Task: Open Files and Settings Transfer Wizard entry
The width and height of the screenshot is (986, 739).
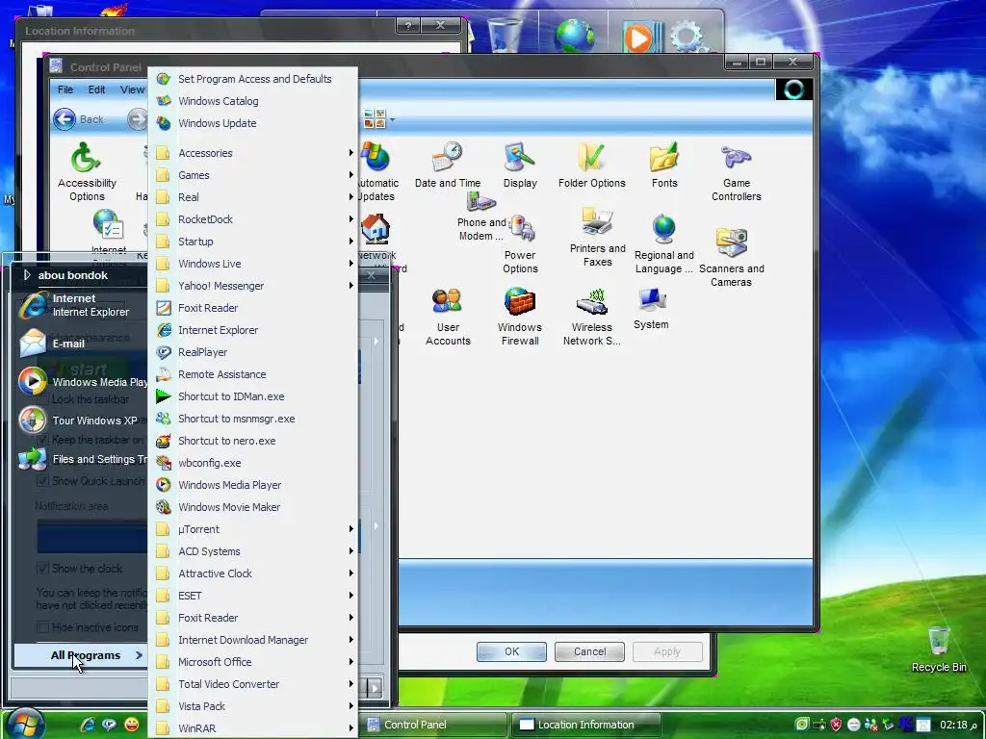Action: coord(81,459)
